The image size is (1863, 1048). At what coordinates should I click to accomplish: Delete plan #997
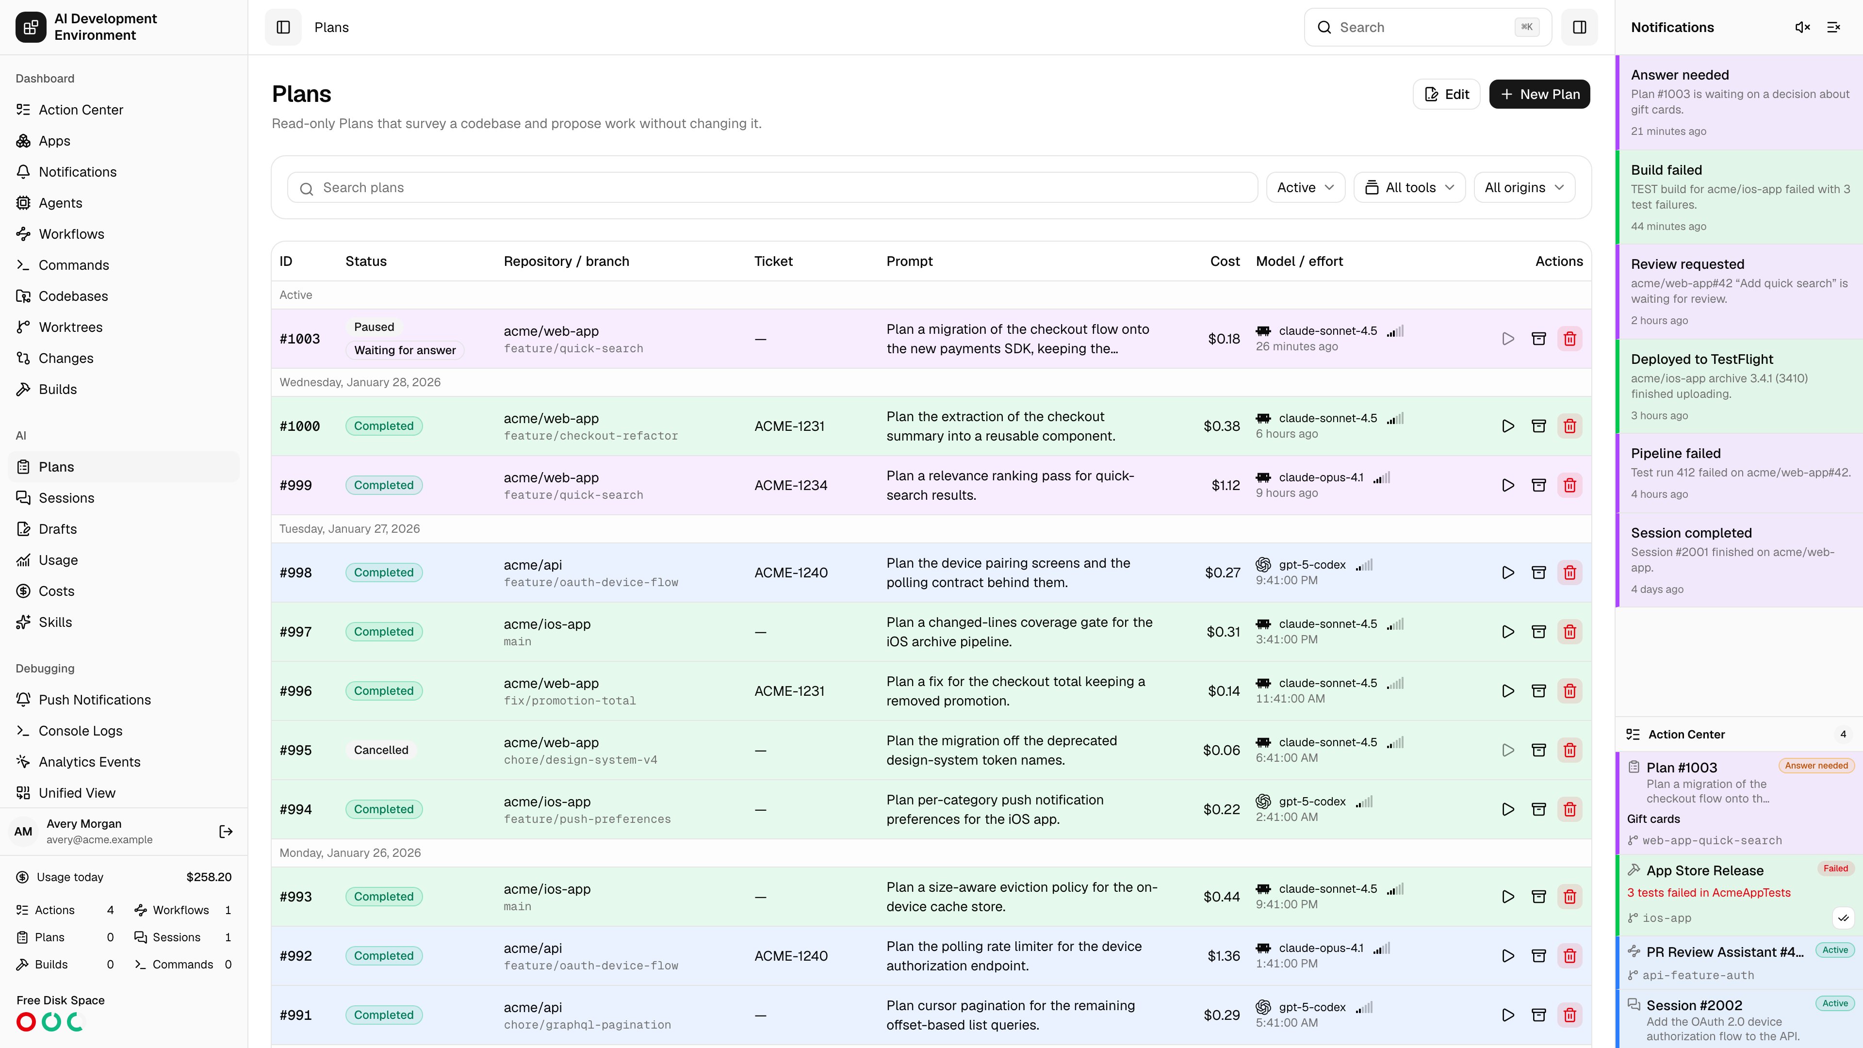click(1569, 632)
